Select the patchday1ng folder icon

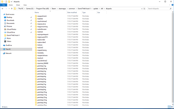[x=36, y=66]
